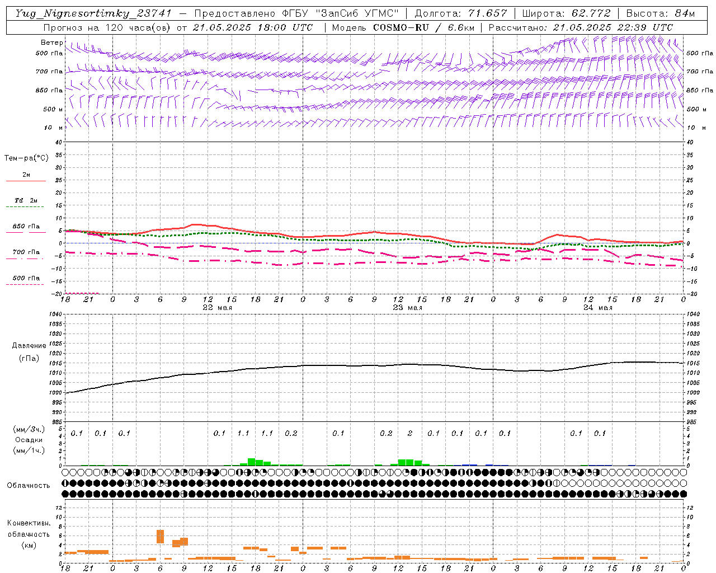
Task: Select the Td 2м dew point legend label
Action: pyautogui.click(x=26, y=200)
